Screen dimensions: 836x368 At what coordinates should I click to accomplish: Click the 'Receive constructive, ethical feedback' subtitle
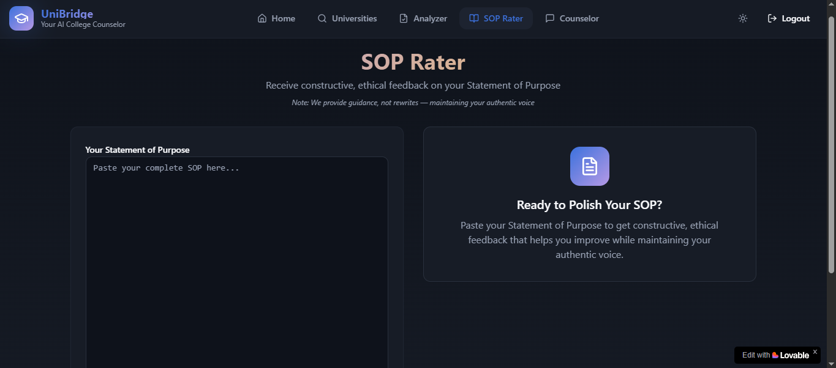pos(413,86)
